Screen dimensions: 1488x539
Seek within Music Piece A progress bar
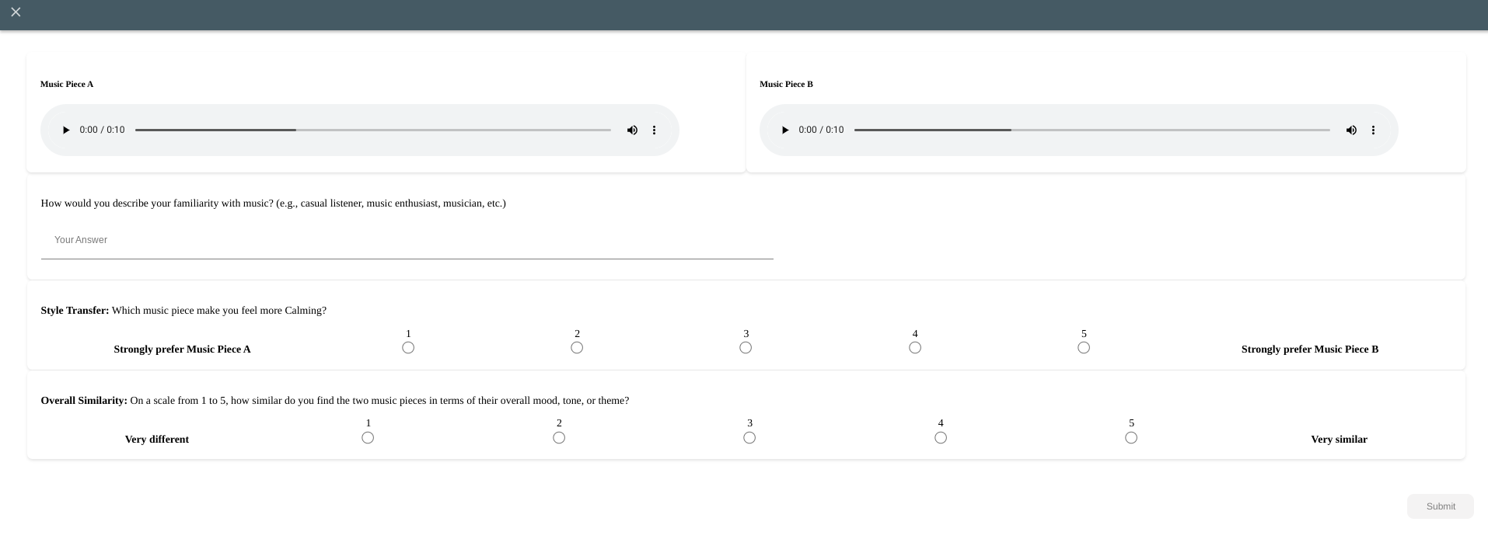pyautogui.click(x=373, y=130)
